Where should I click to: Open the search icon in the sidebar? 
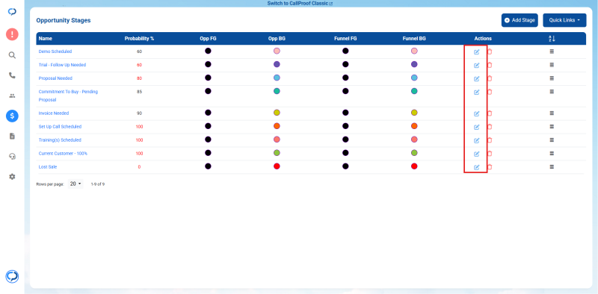pyautogui.click(x=12, y=55)
